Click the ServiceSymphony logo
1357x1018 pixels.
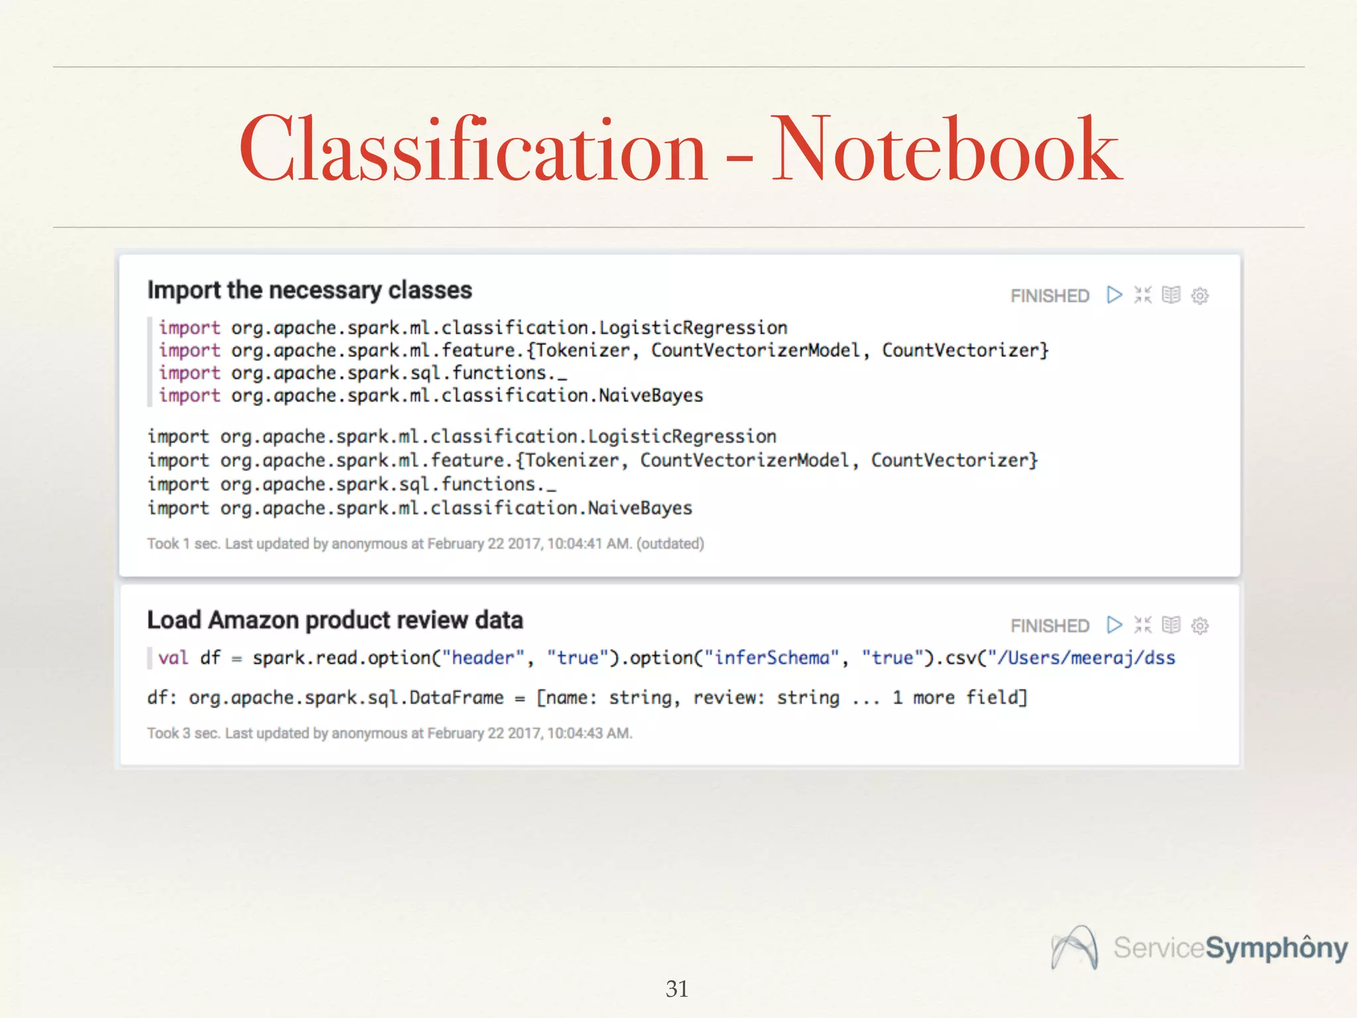(x=1199, y=948)
